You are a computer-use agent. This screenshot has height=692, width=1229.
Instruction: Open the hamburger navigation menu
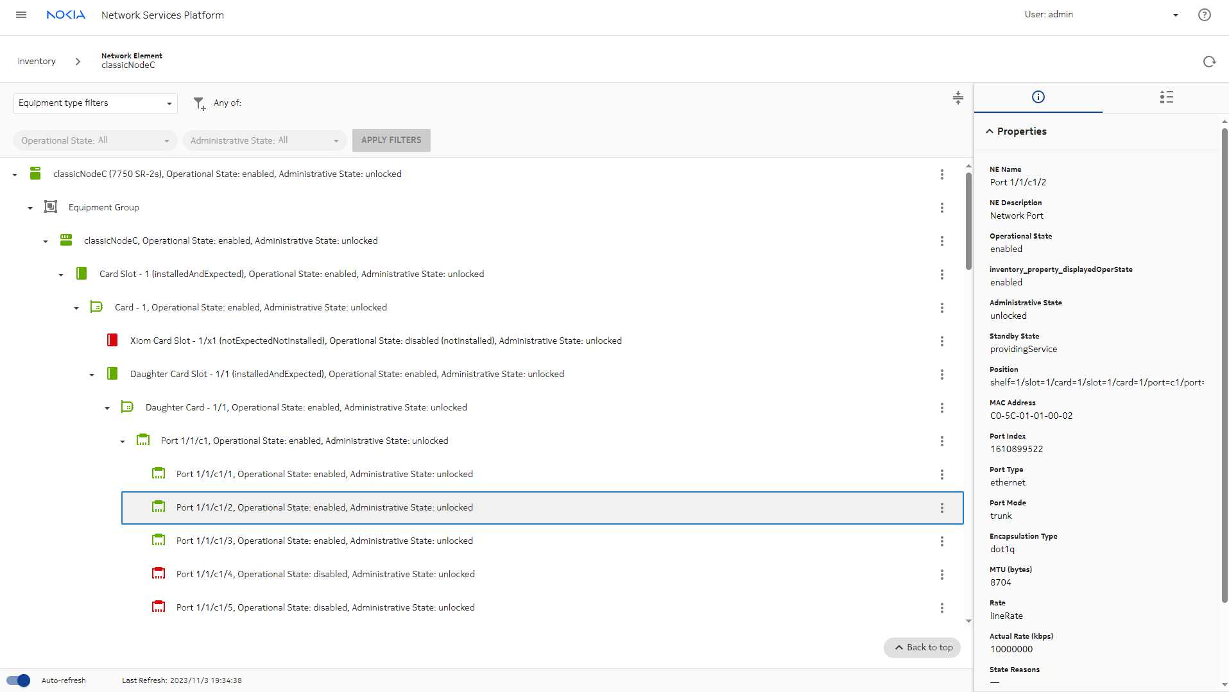click(21, 15)
